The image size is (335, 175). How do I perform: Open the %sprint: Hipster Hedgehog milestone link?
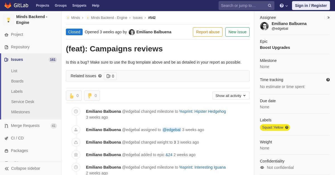[x=202, y=111]
